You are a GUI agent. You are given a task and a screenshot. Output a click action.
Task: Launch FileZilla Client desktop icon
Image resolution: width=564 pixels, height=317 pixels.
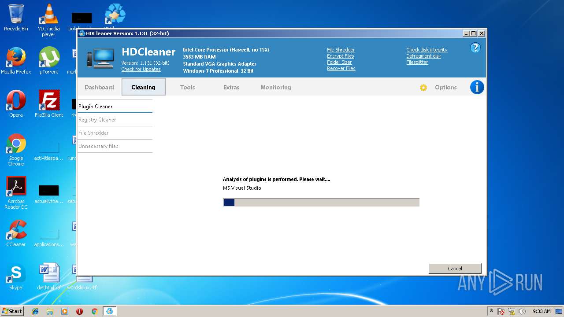48,104
